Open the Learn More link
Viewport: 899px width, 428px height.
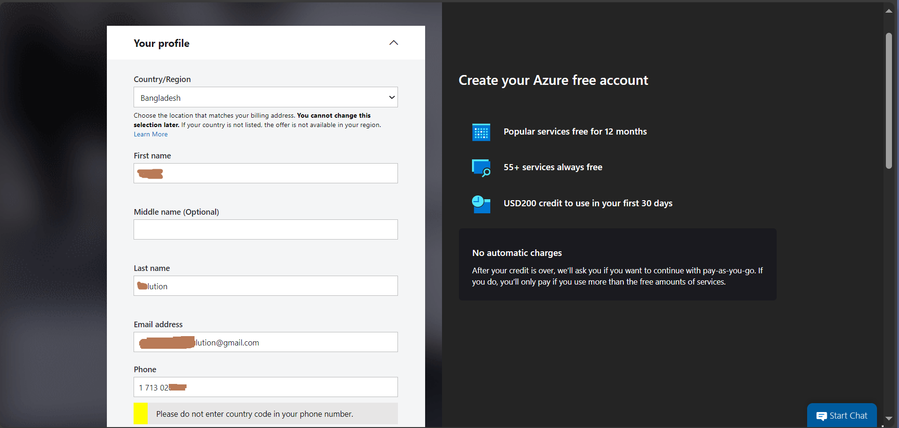pyautogui.click(x=150, y=134)
